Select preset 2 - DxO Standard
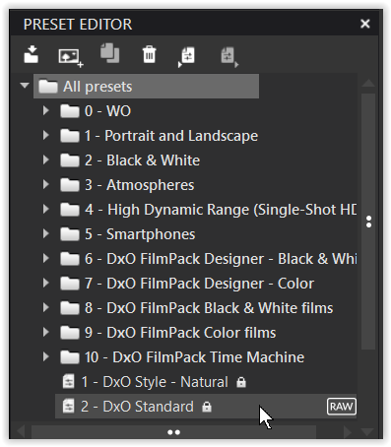Image resolution: width=391 pixels, height=447 pixels. point(137,407)
